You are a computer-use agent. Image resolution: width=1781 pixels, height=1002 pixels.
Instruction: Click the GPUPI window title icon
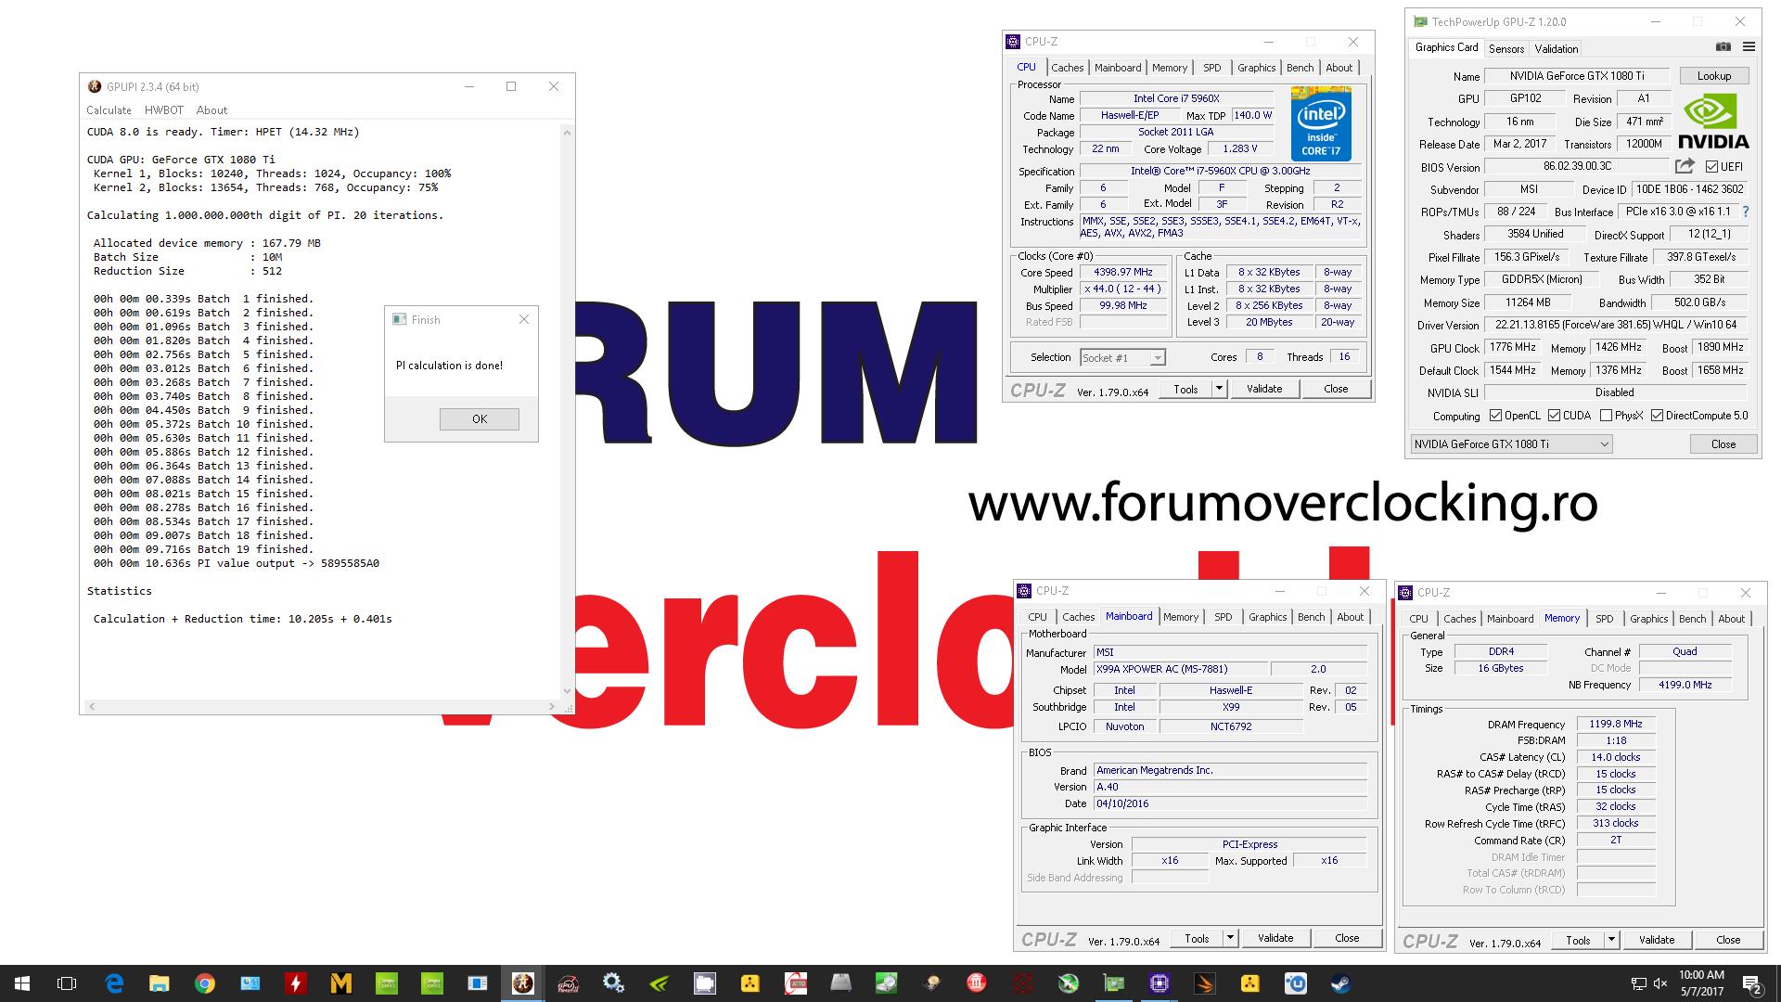[95, 86]
